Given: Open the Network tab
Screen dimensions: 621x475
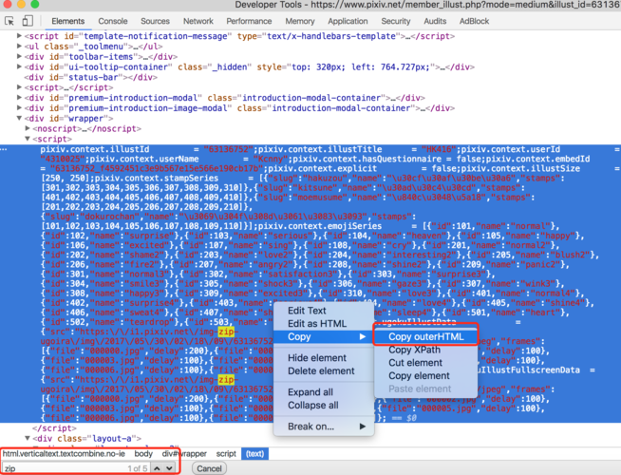Looking at the screenshot, I should coord(198,21).
